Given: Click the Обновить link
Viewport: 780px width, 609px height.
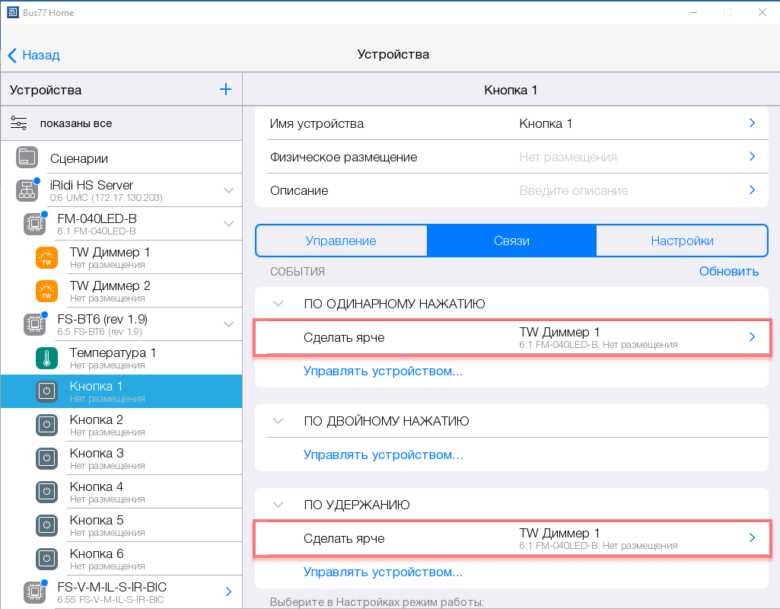Looking at the screenshot, I should tap(728, 271).
